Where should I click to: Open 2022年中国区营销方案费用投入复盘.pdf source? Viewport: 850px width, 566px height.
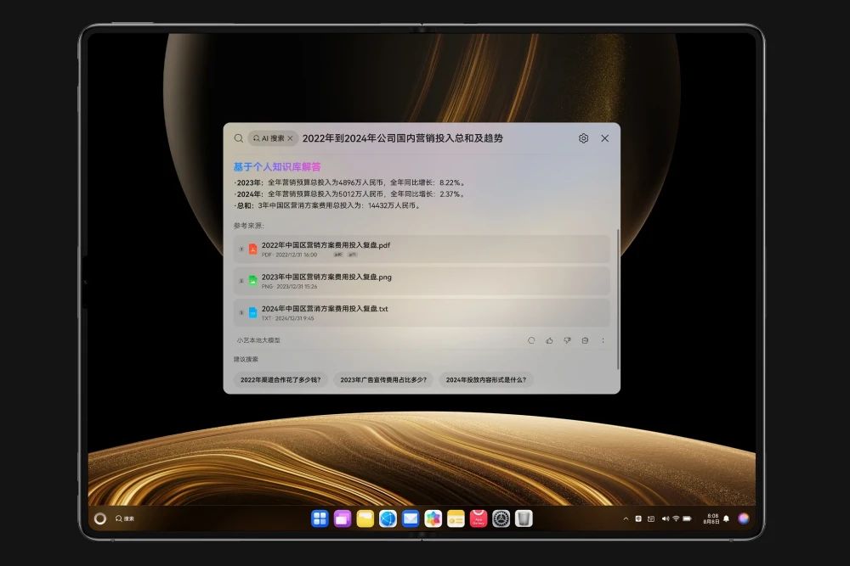(422, 249)
